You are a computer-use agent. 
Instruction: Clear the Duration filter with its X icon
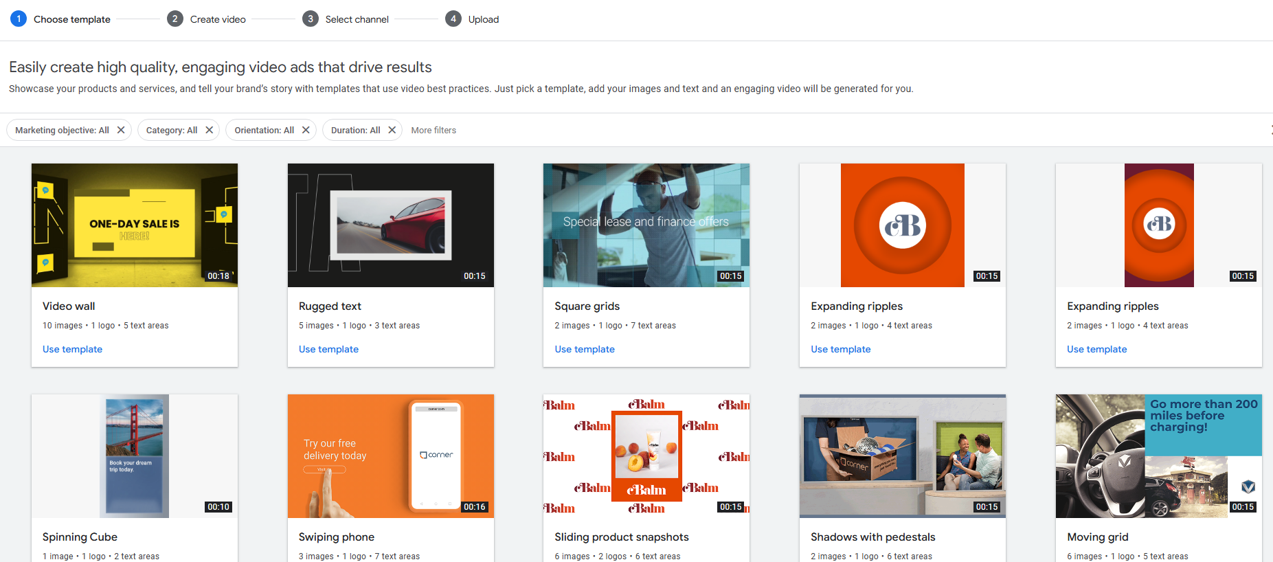392,130
